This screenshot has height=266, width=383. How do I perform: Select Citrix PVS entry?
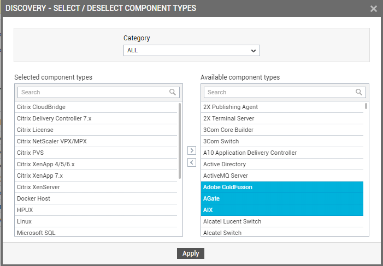[x=96, y=153]
